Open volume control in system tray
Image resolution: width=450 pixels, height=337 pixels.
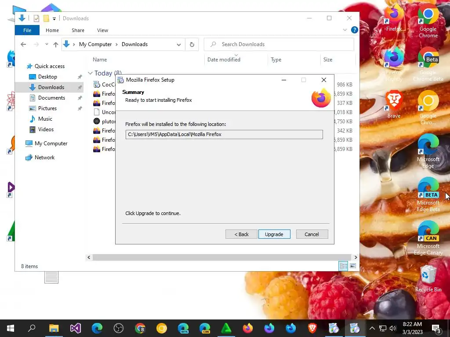pyautogui.click(x=393, y=328)
